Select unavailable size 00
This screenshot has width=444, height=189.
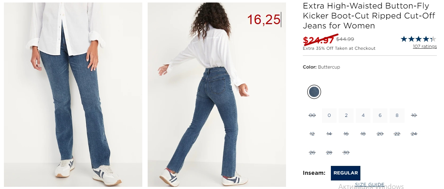[312, 115]
